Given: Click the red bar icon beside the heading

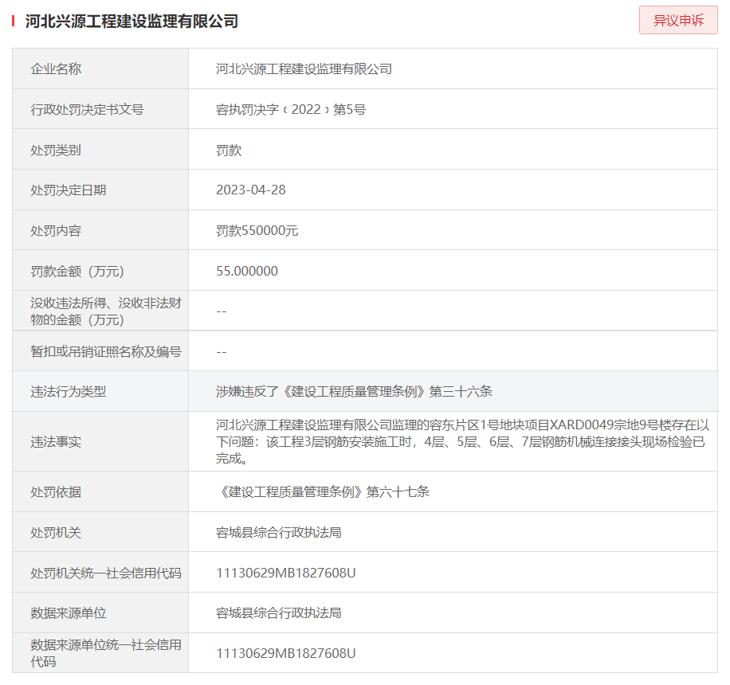Looking at the screenshot, I should pyautogui.click(x=14, y=22).
